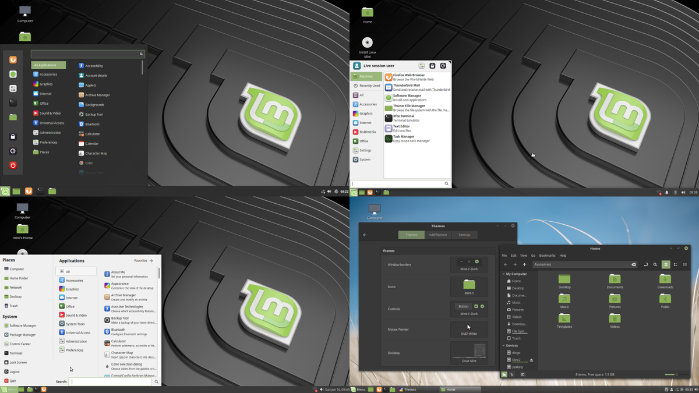
Task: Click the red shutdown icon in Cinnamon menu
Action: [x=12, y=164]
